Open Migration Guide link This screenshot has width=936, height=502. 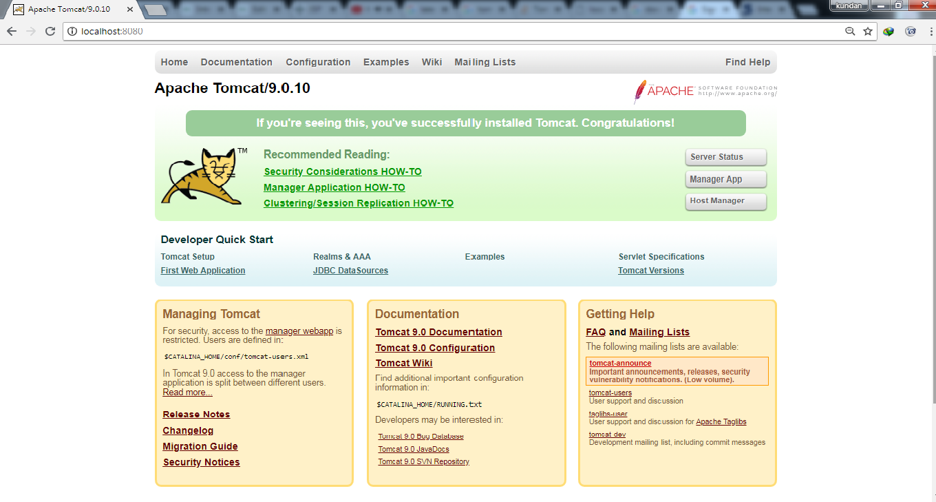coord(200,446)
